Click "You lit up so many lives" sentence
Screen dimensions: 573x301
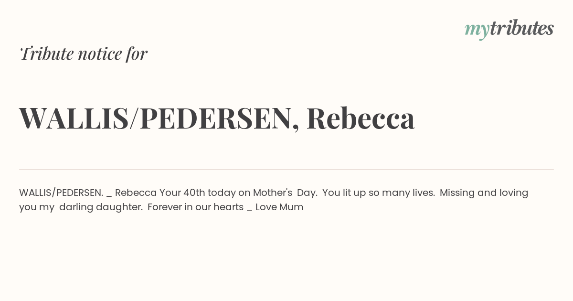tap(378, 193)
